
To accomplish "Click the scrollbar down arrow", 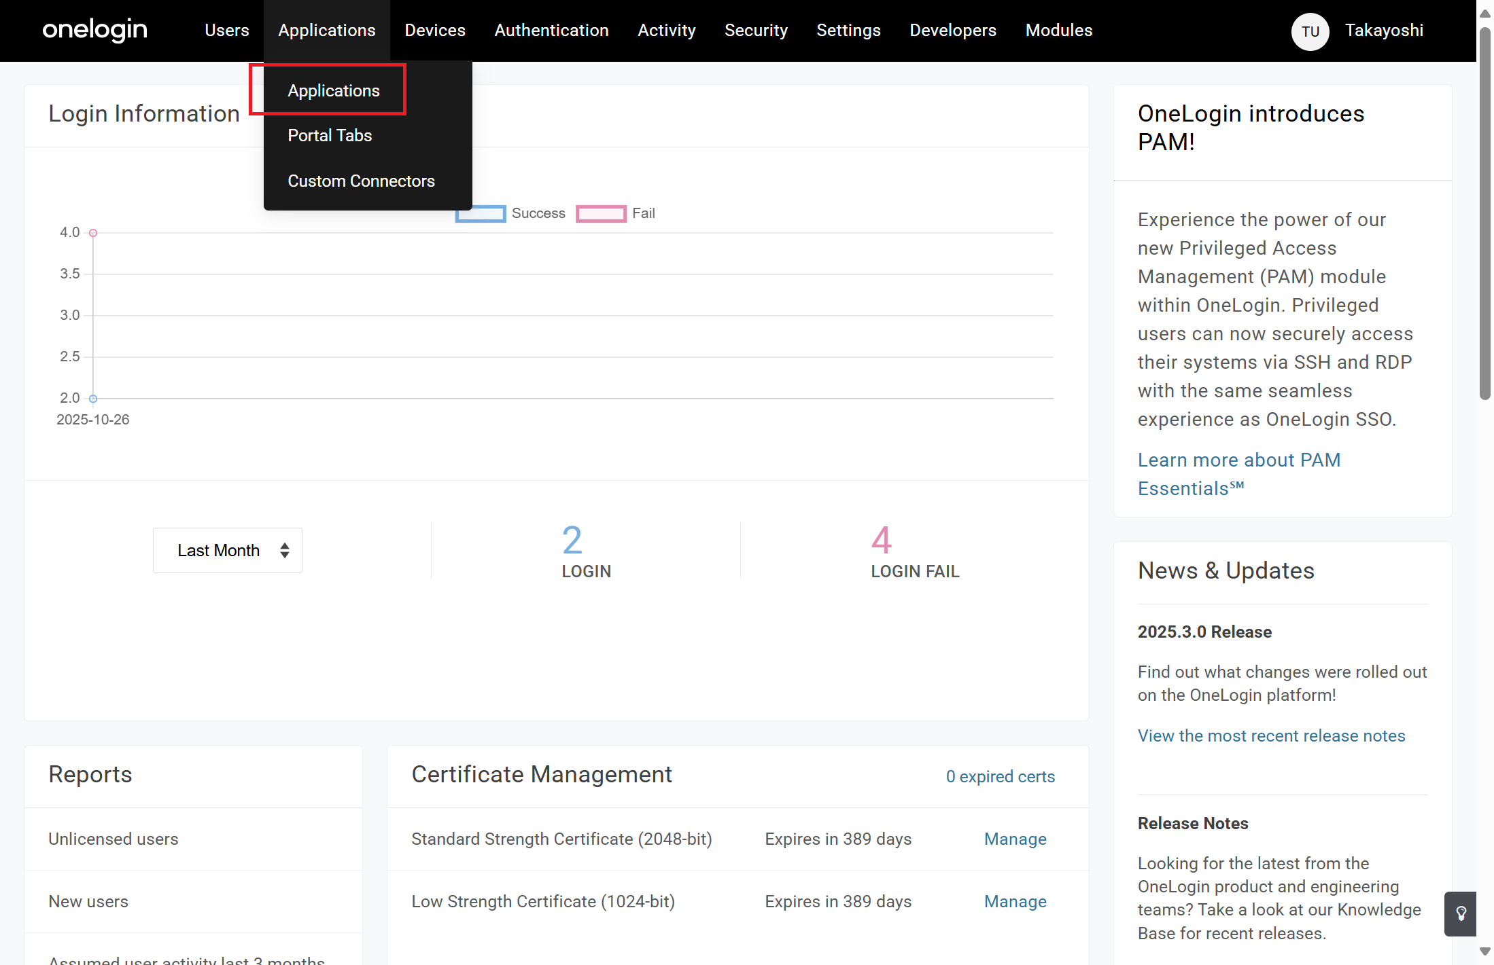I will (x=1484, y=951).
